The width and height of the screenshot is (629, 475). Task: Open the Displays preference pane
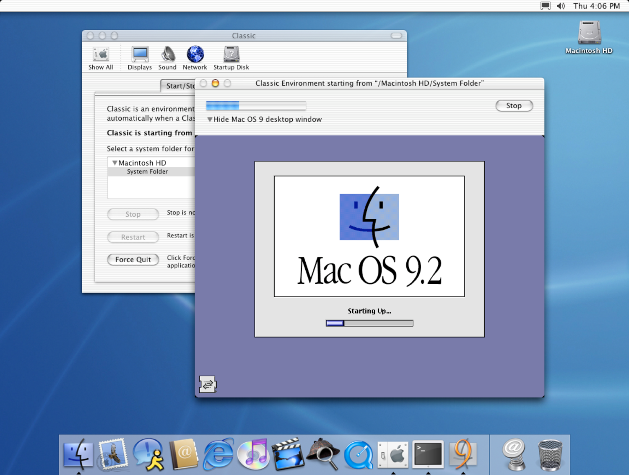140,58
